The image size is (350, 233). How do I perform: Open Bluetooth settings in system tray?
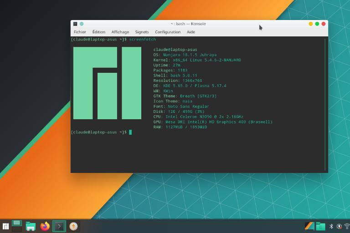pos(331,226)
